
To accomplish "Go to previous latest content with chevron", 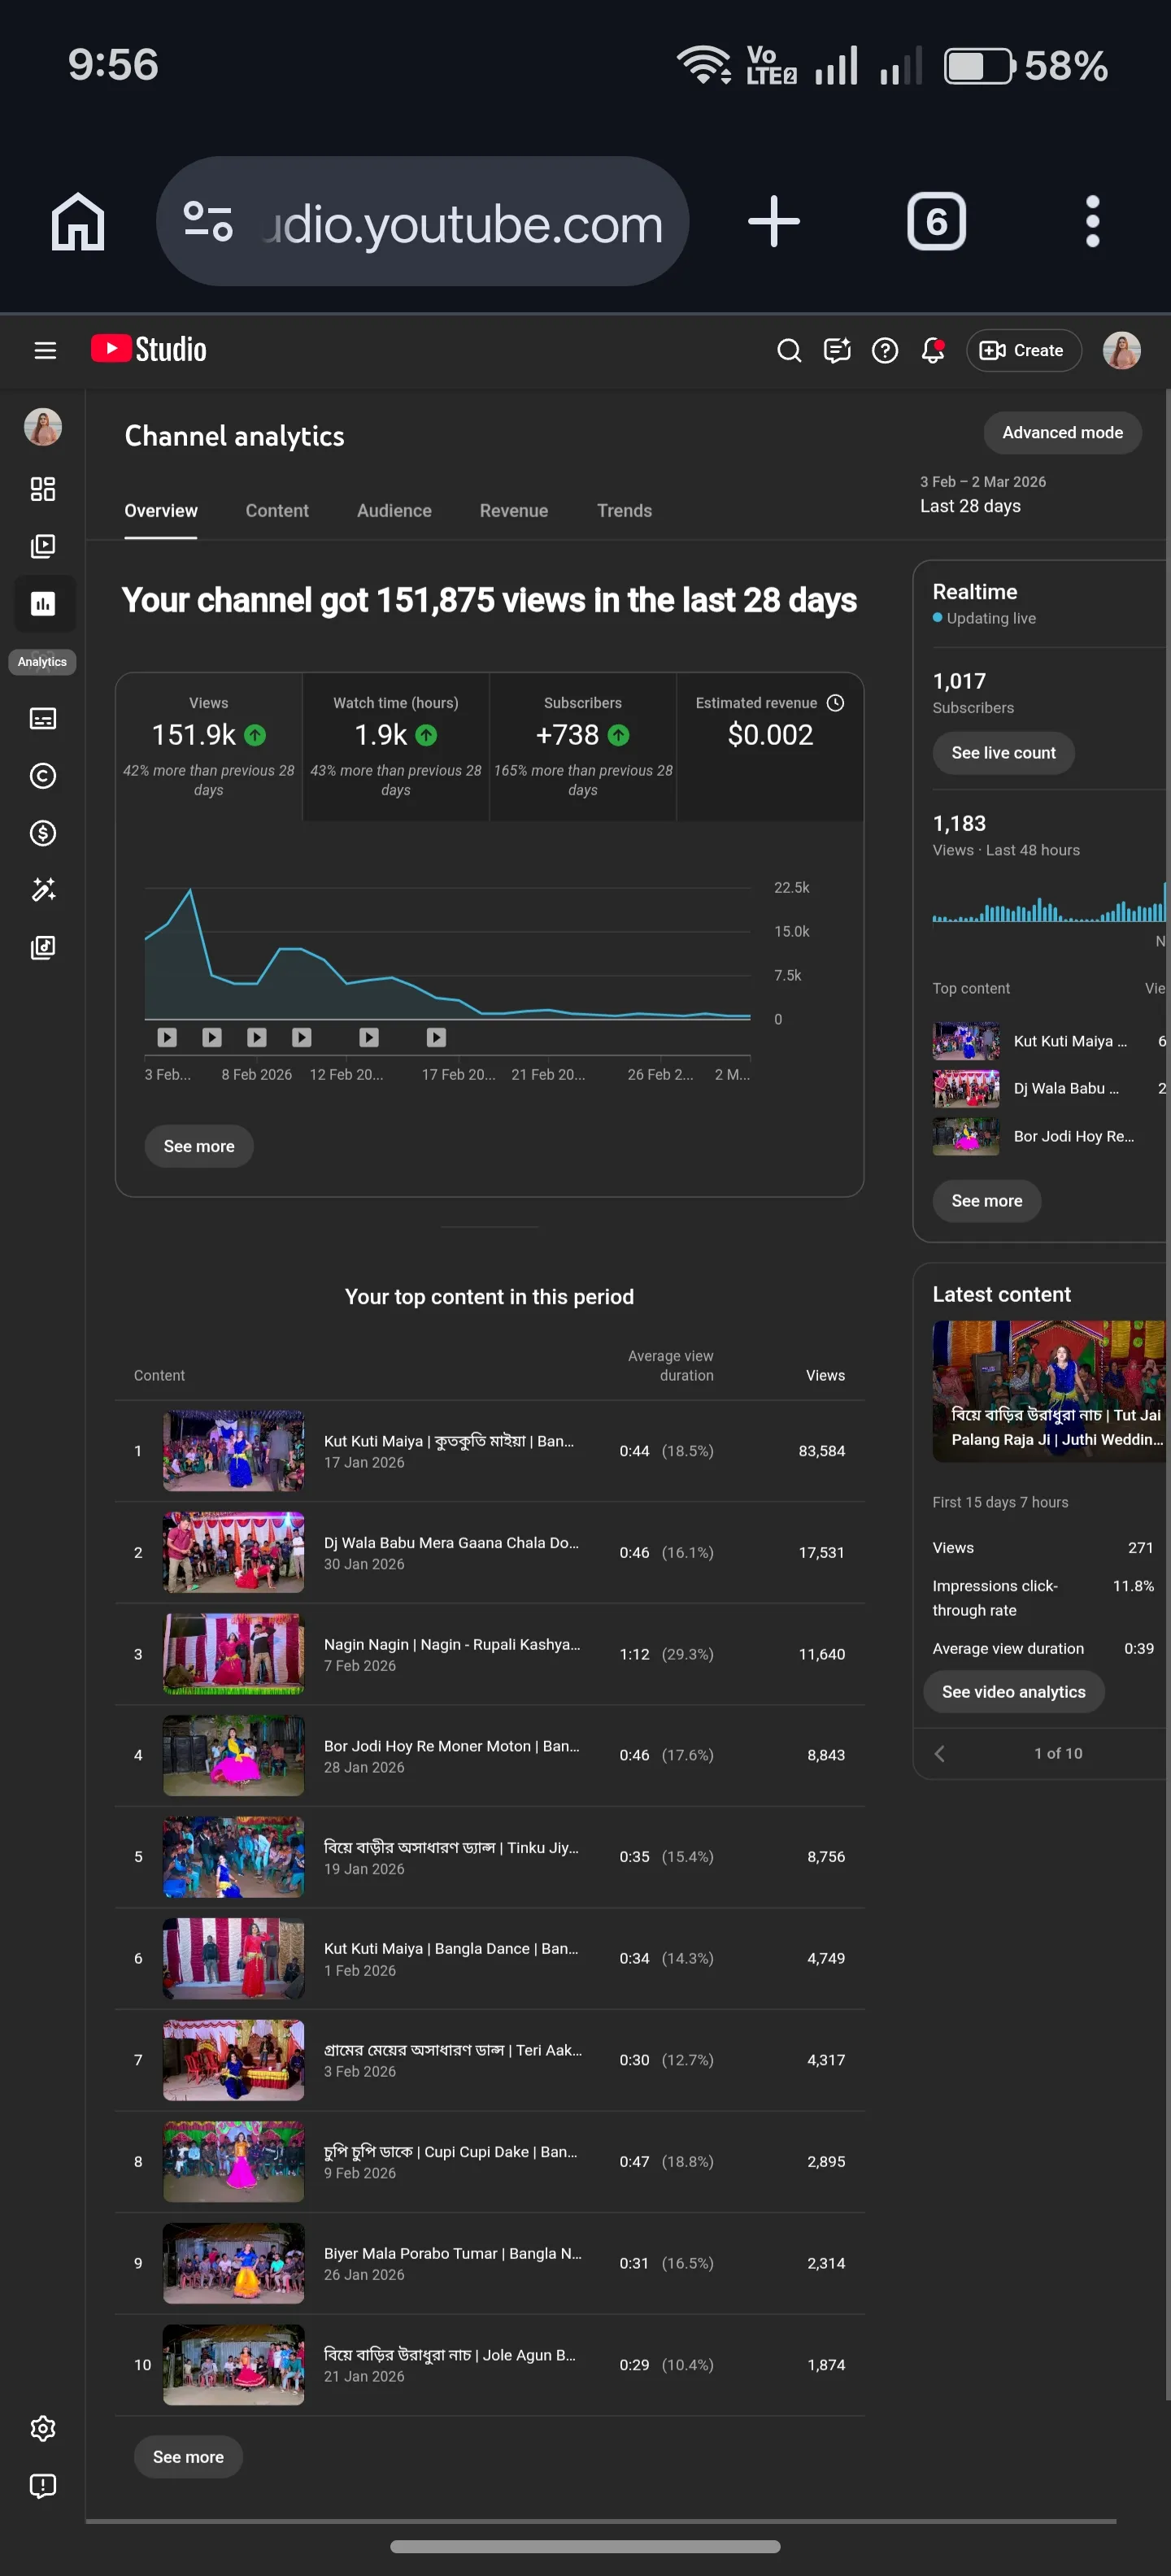I will (939, 1753).
